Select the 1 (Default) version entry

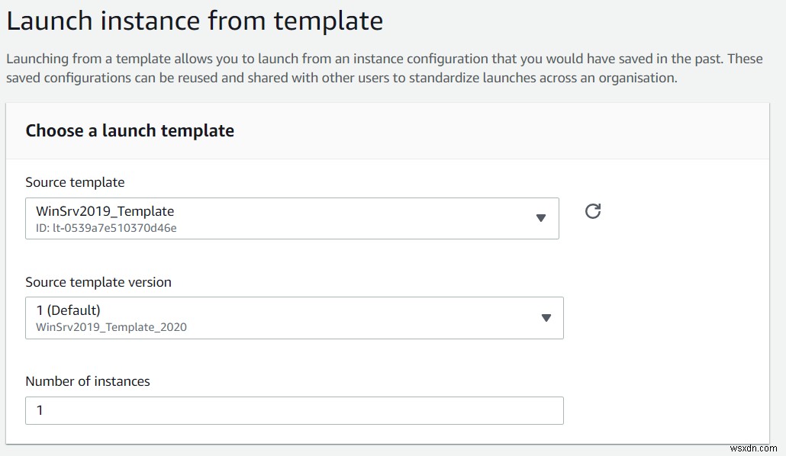[68, 310]
